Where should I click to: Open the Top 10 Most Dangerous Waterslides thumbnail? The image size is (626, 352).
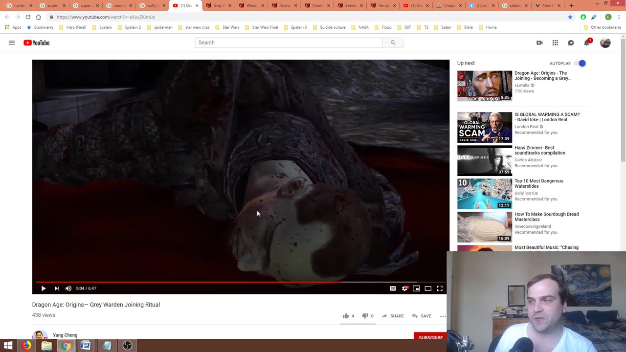pos(485,194)
